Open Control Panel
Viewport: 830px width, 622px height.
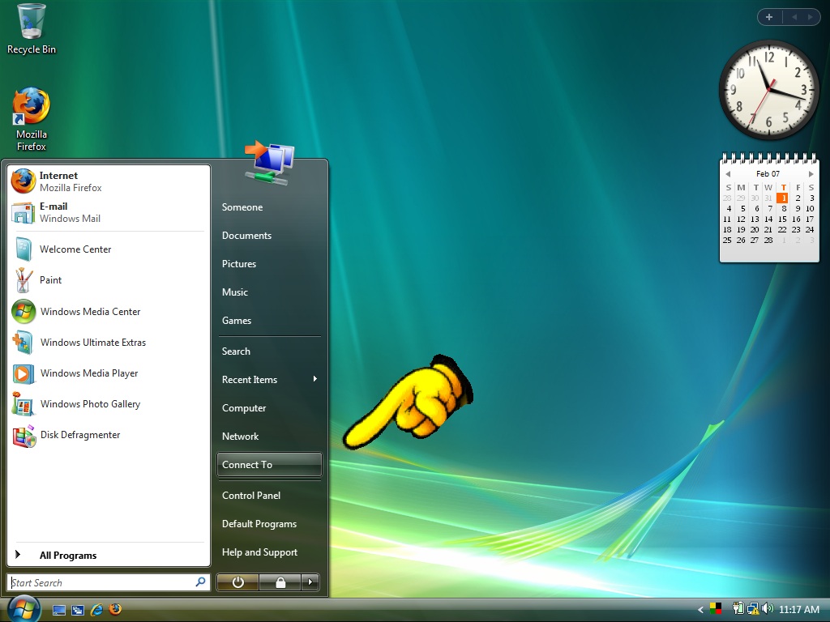[x=251, y=496]
